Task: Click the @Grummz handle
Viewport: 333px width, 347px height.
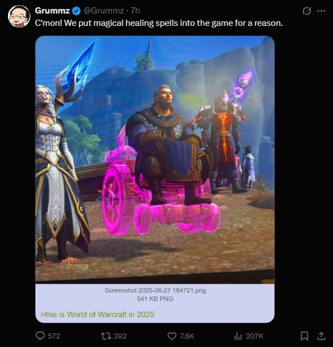Action: pyautogui.click(x=104, y=11)
